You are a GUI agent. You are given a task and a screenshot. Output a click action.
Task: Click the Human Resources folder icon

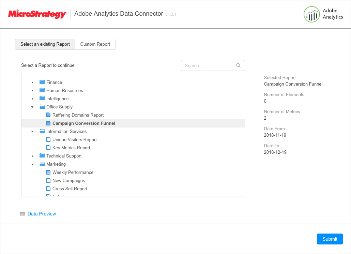click(42, 90)
